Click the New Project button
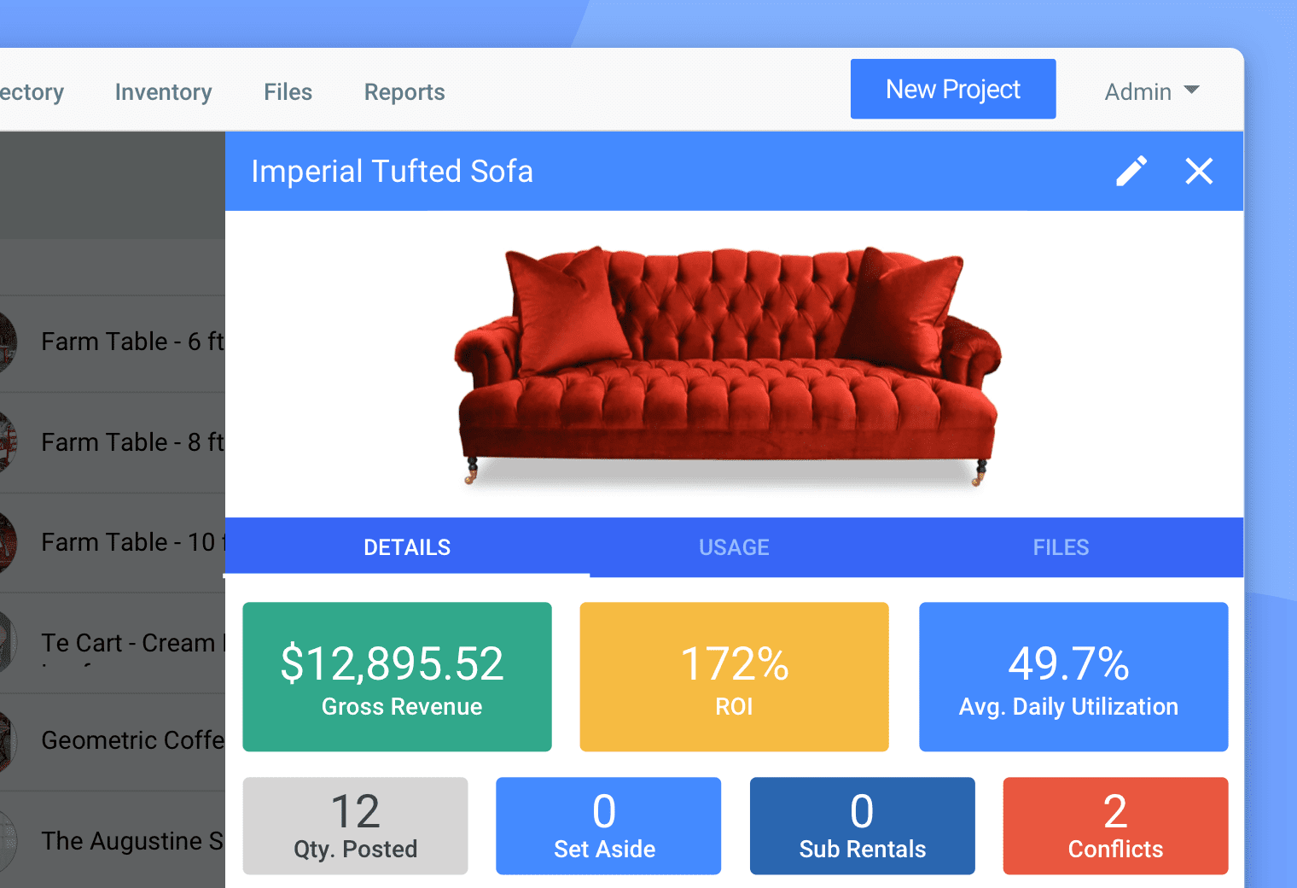The height and width of the screenshot is (888, 1297). (953, 89)
